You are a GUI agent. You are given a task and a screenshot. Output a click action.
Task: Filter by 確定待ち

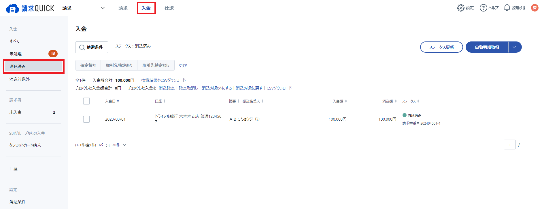88,65
